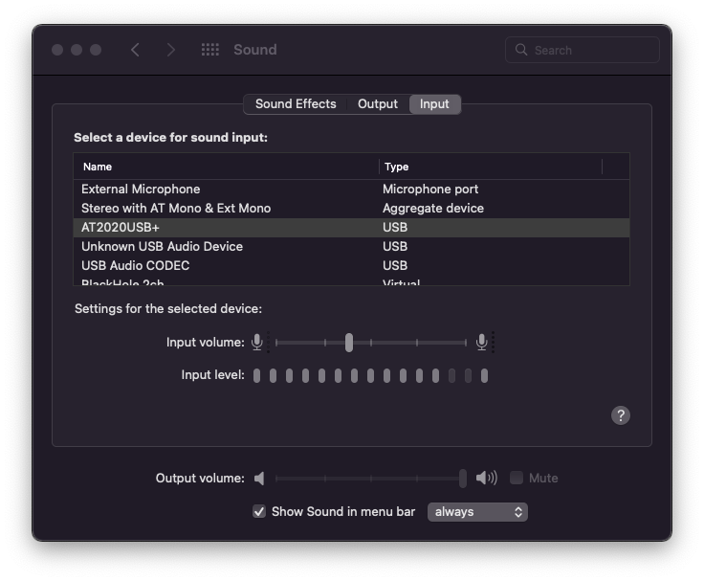This screenshot has width=704, height=581.
Task: Click the quiet speaker icon by Output volume
Action: point(259,478)
